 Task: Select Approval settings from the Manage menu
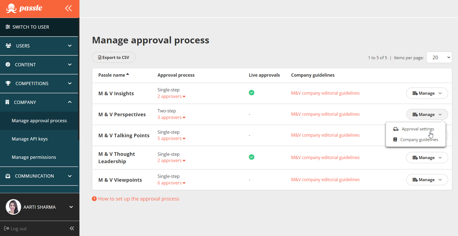tap(416, 129)
